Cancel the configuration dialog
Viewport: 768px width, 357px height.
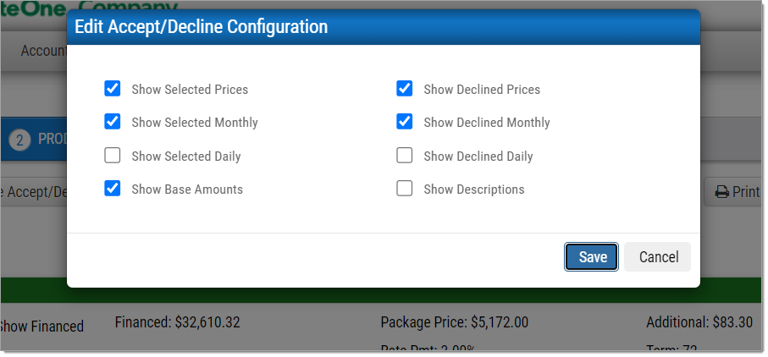(x=657, y=256)
